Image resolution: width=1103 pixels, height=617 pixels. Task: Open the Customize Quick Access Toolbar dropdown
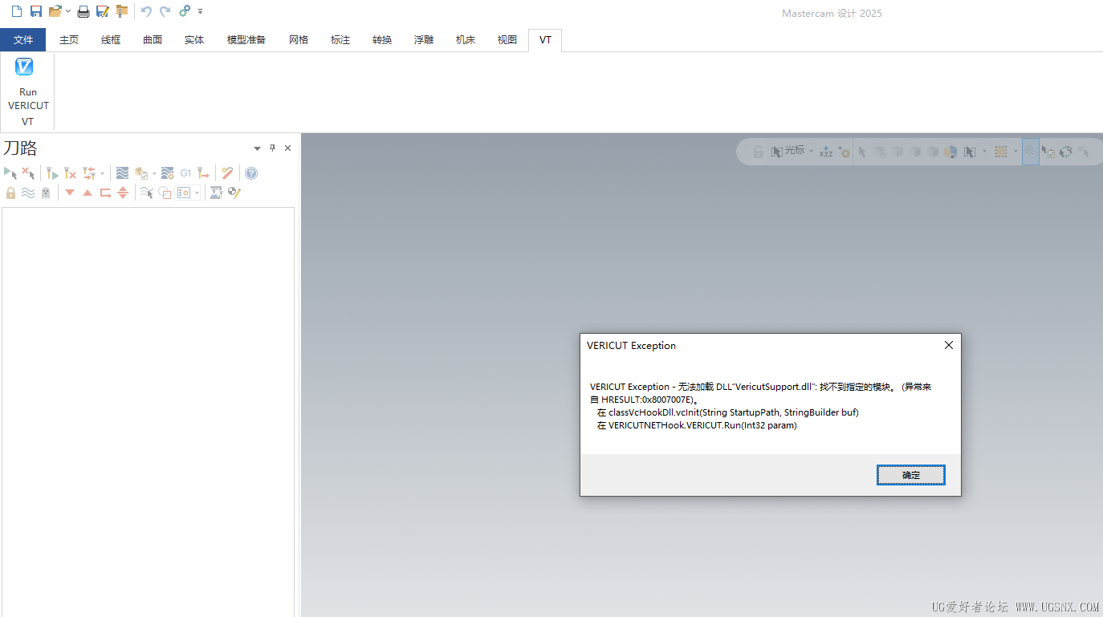pos(200,11)
